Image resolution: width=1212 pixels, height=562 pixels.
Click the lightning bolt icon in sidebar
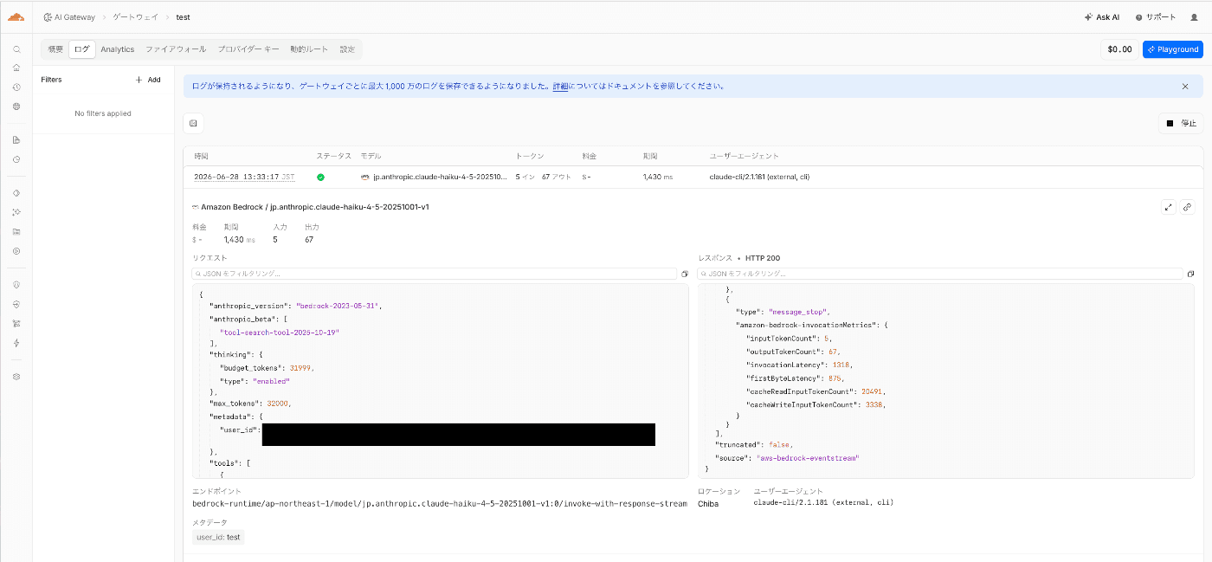16,343
